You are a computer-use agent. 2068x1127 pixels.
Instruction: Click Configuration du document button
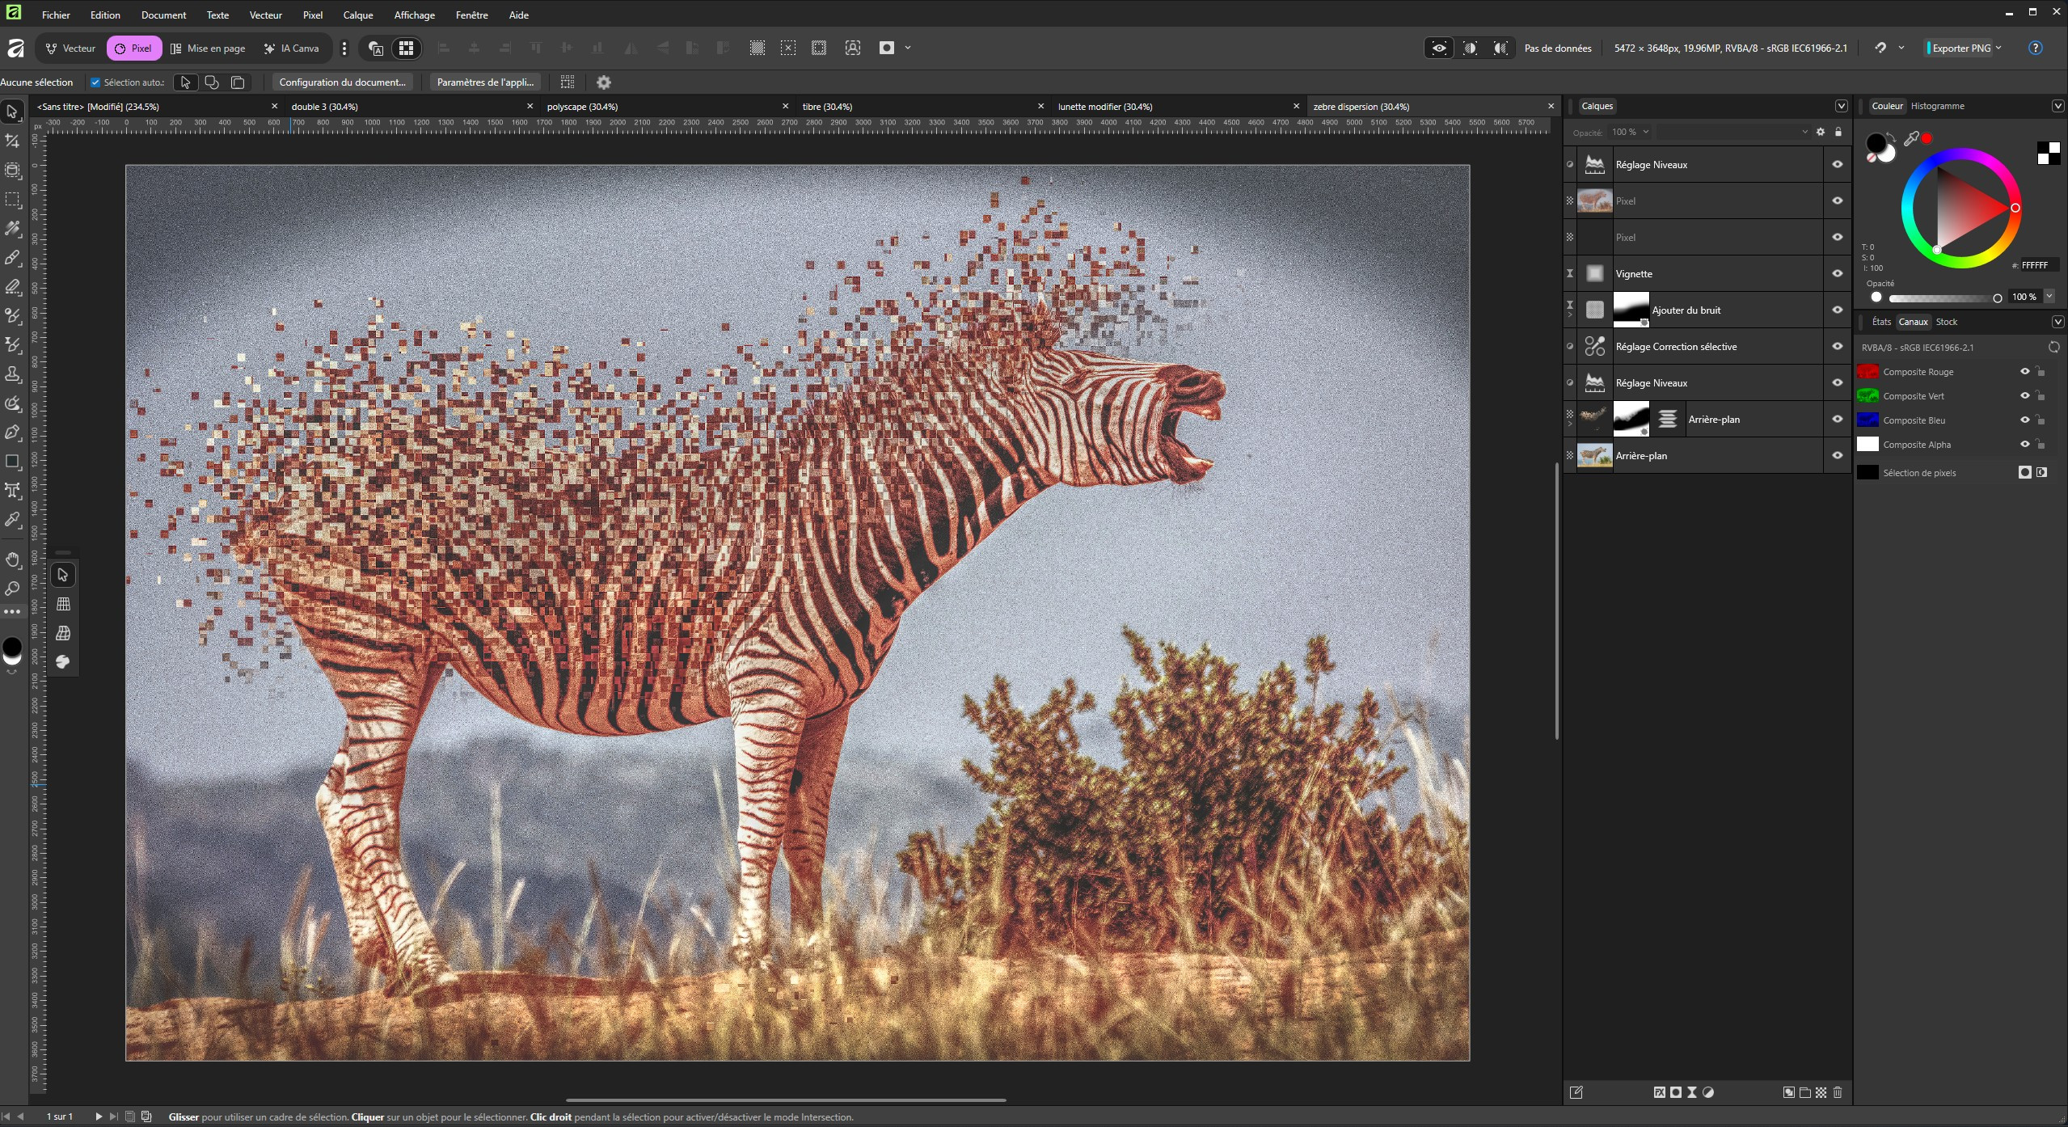(x=342, y=82)
